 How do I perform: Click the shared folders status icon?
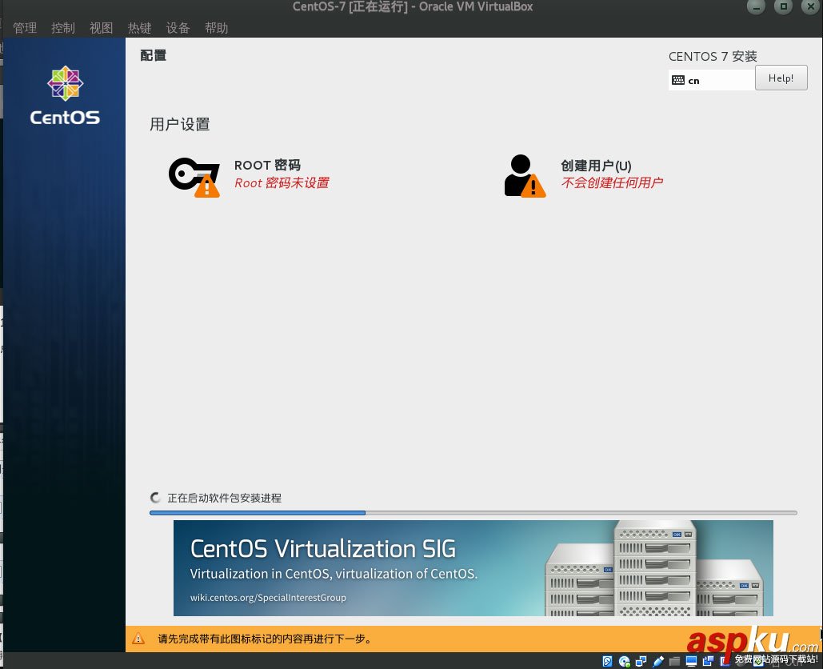[x=674, y=662]
